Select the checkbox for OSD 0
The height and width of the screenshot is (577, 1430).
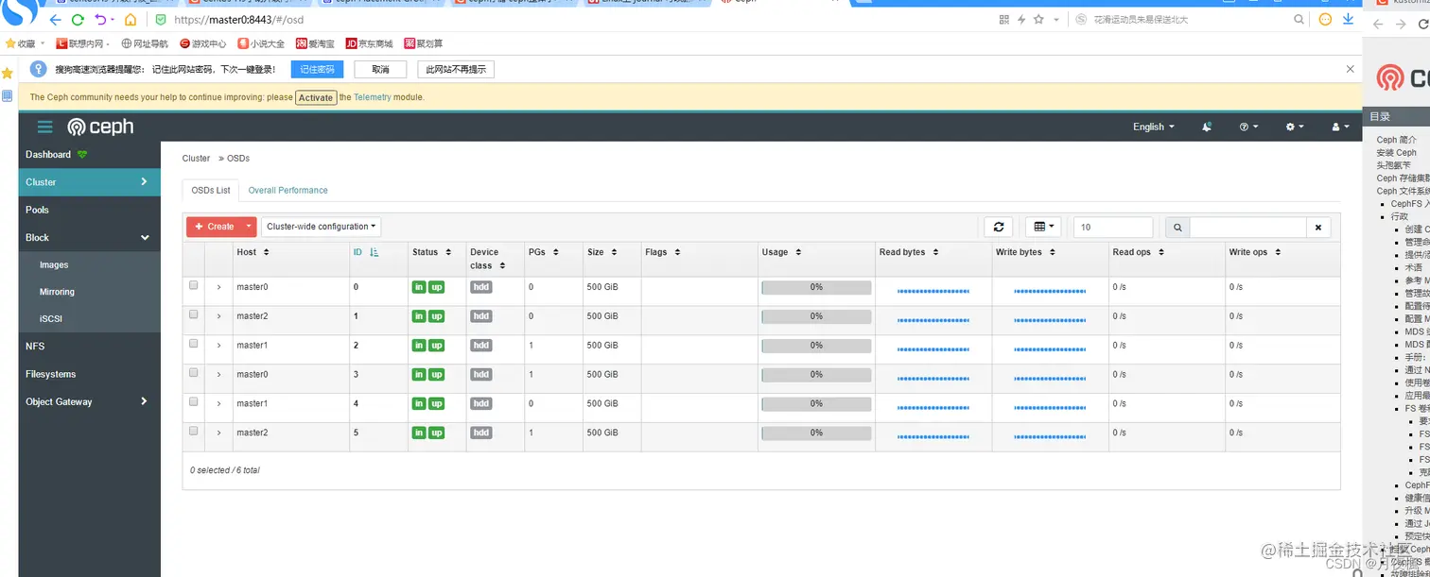tap(193, 285)
